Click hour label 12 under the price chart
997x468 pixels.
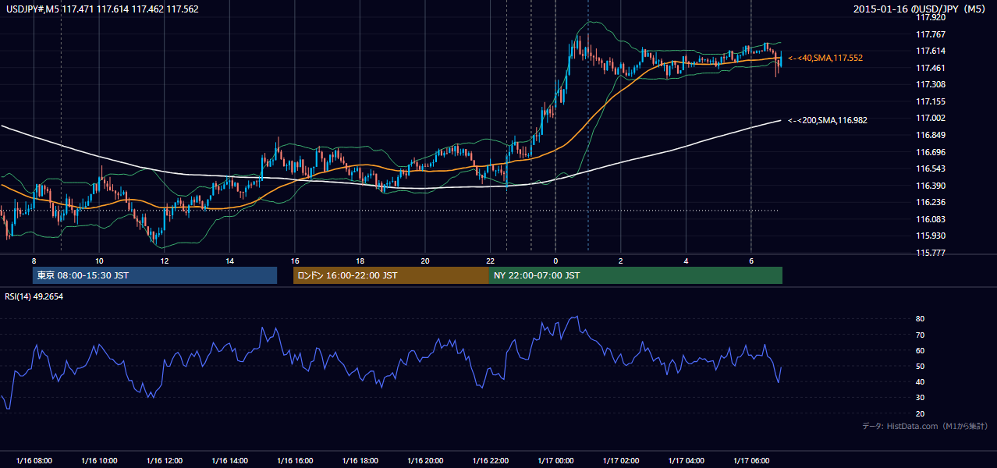(x=165, y=261)
